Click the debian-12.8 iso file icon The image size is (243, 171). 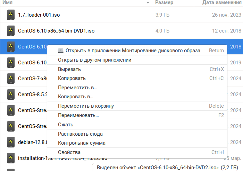point(11,142)
